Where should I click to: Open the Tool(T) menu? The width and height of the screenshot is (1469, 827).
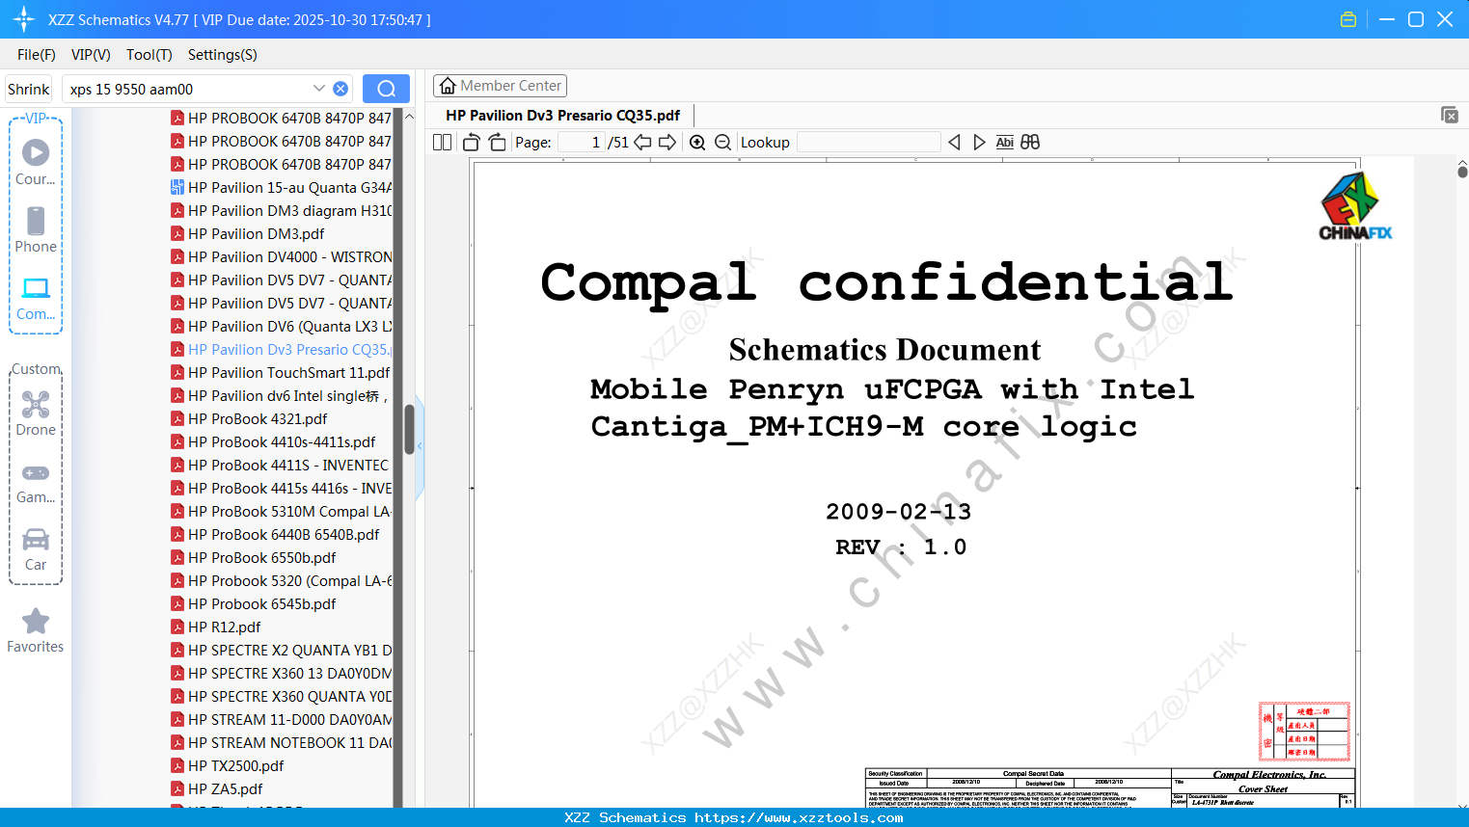pyautogui.click(x=150, y=55)
